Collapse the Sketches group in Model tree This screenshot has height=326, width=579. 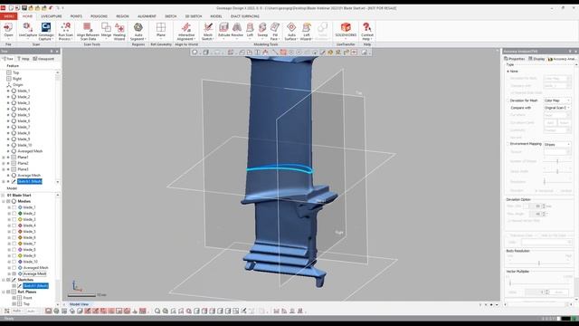click(4, 280)
